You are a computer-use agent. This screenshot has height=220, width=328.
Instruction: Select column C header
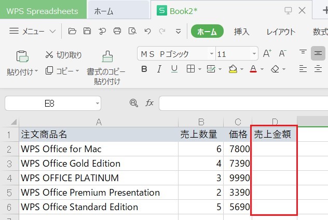[x=238, y=122]
